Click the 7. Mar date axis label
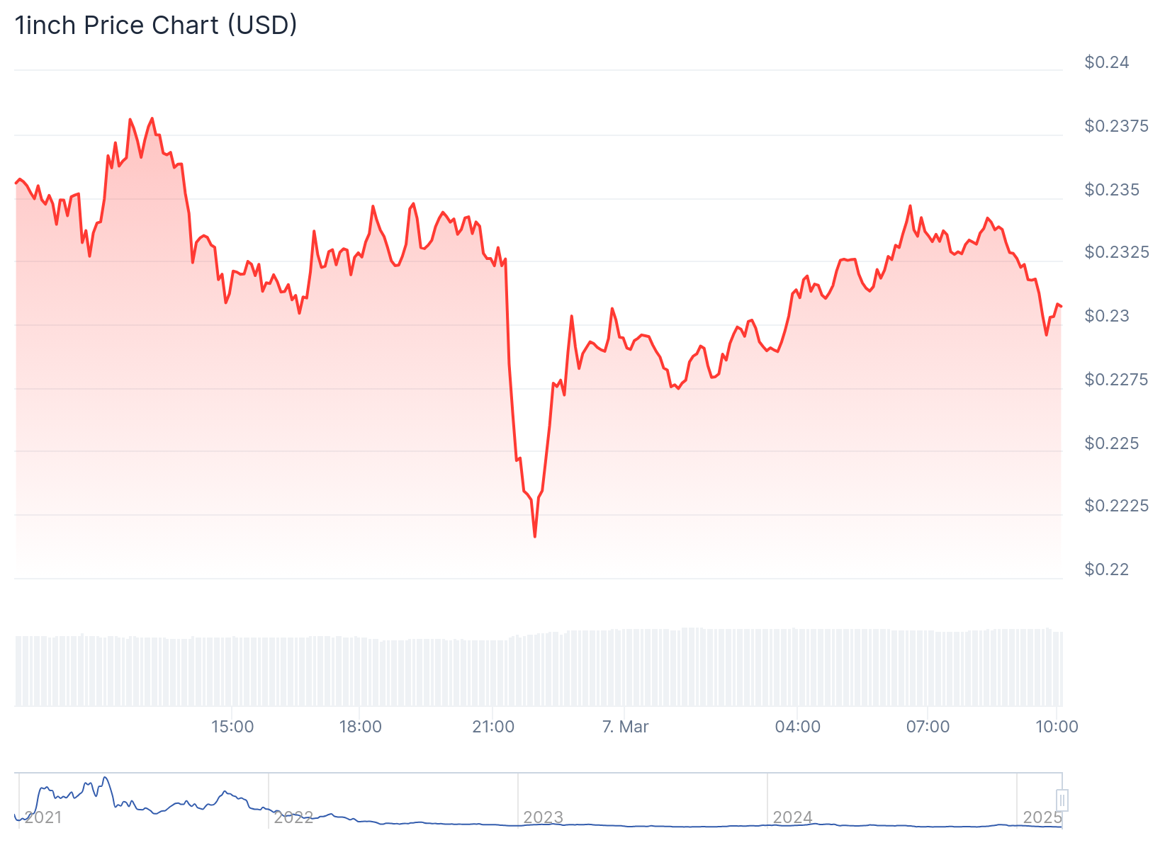This screenshot has width=1165, height=850. pyautogui.click(x=625, y=727)
